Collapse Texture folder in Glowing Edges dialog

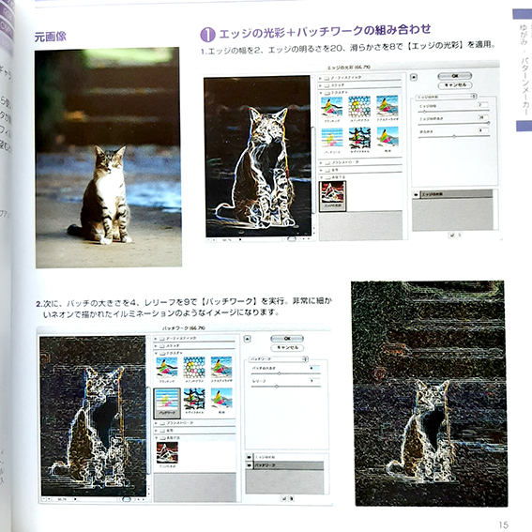click(x=321, y=92)
